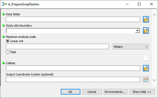
Task: Browse for Cellsize dataset
Action: point(146,68)
